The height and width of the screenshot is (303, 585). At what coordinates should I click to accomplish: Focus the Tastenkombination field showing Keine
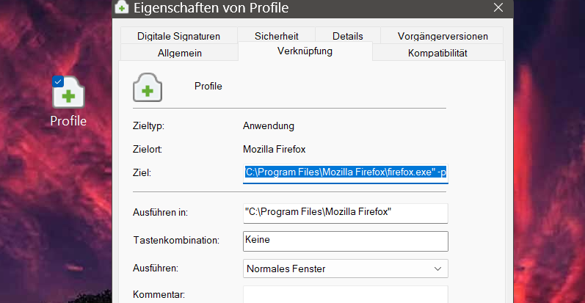tap(346, 241)
